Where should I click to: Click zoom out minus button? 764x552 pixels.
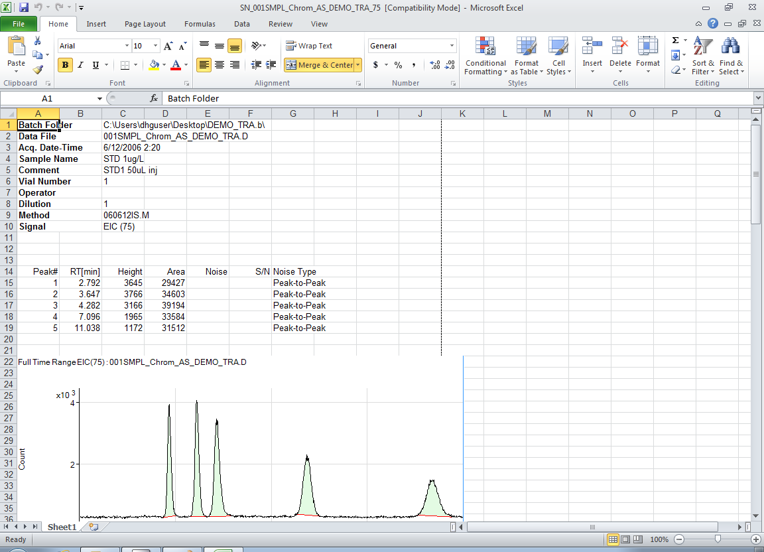tap(679, 539)
